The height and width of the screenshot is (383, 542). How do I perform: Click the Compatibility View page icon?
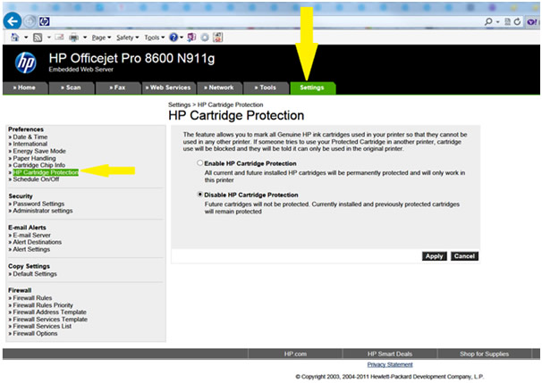(507, 21)
